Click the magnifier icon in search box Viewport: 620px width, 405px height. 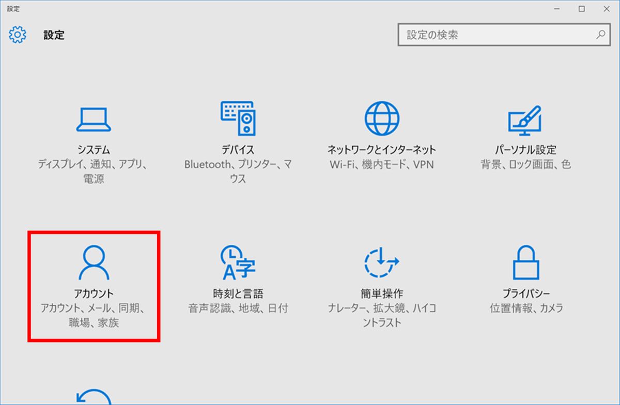600,35
